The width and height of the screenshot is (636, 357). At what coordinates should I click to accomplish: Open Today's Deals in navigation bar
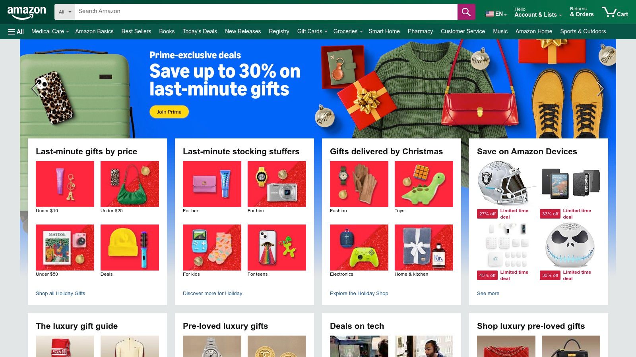click(200, 31)
